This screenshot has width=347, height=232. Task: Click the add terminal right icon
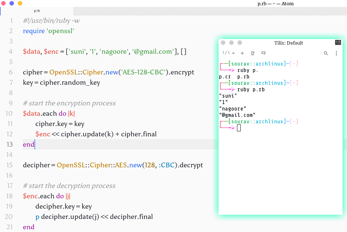(x=253, y=53)
